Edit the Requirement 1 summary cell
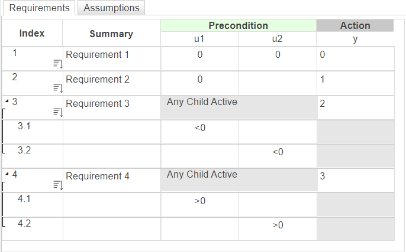Screen dimensions: 406x252 pyautogui.click(x=111, y=58)
